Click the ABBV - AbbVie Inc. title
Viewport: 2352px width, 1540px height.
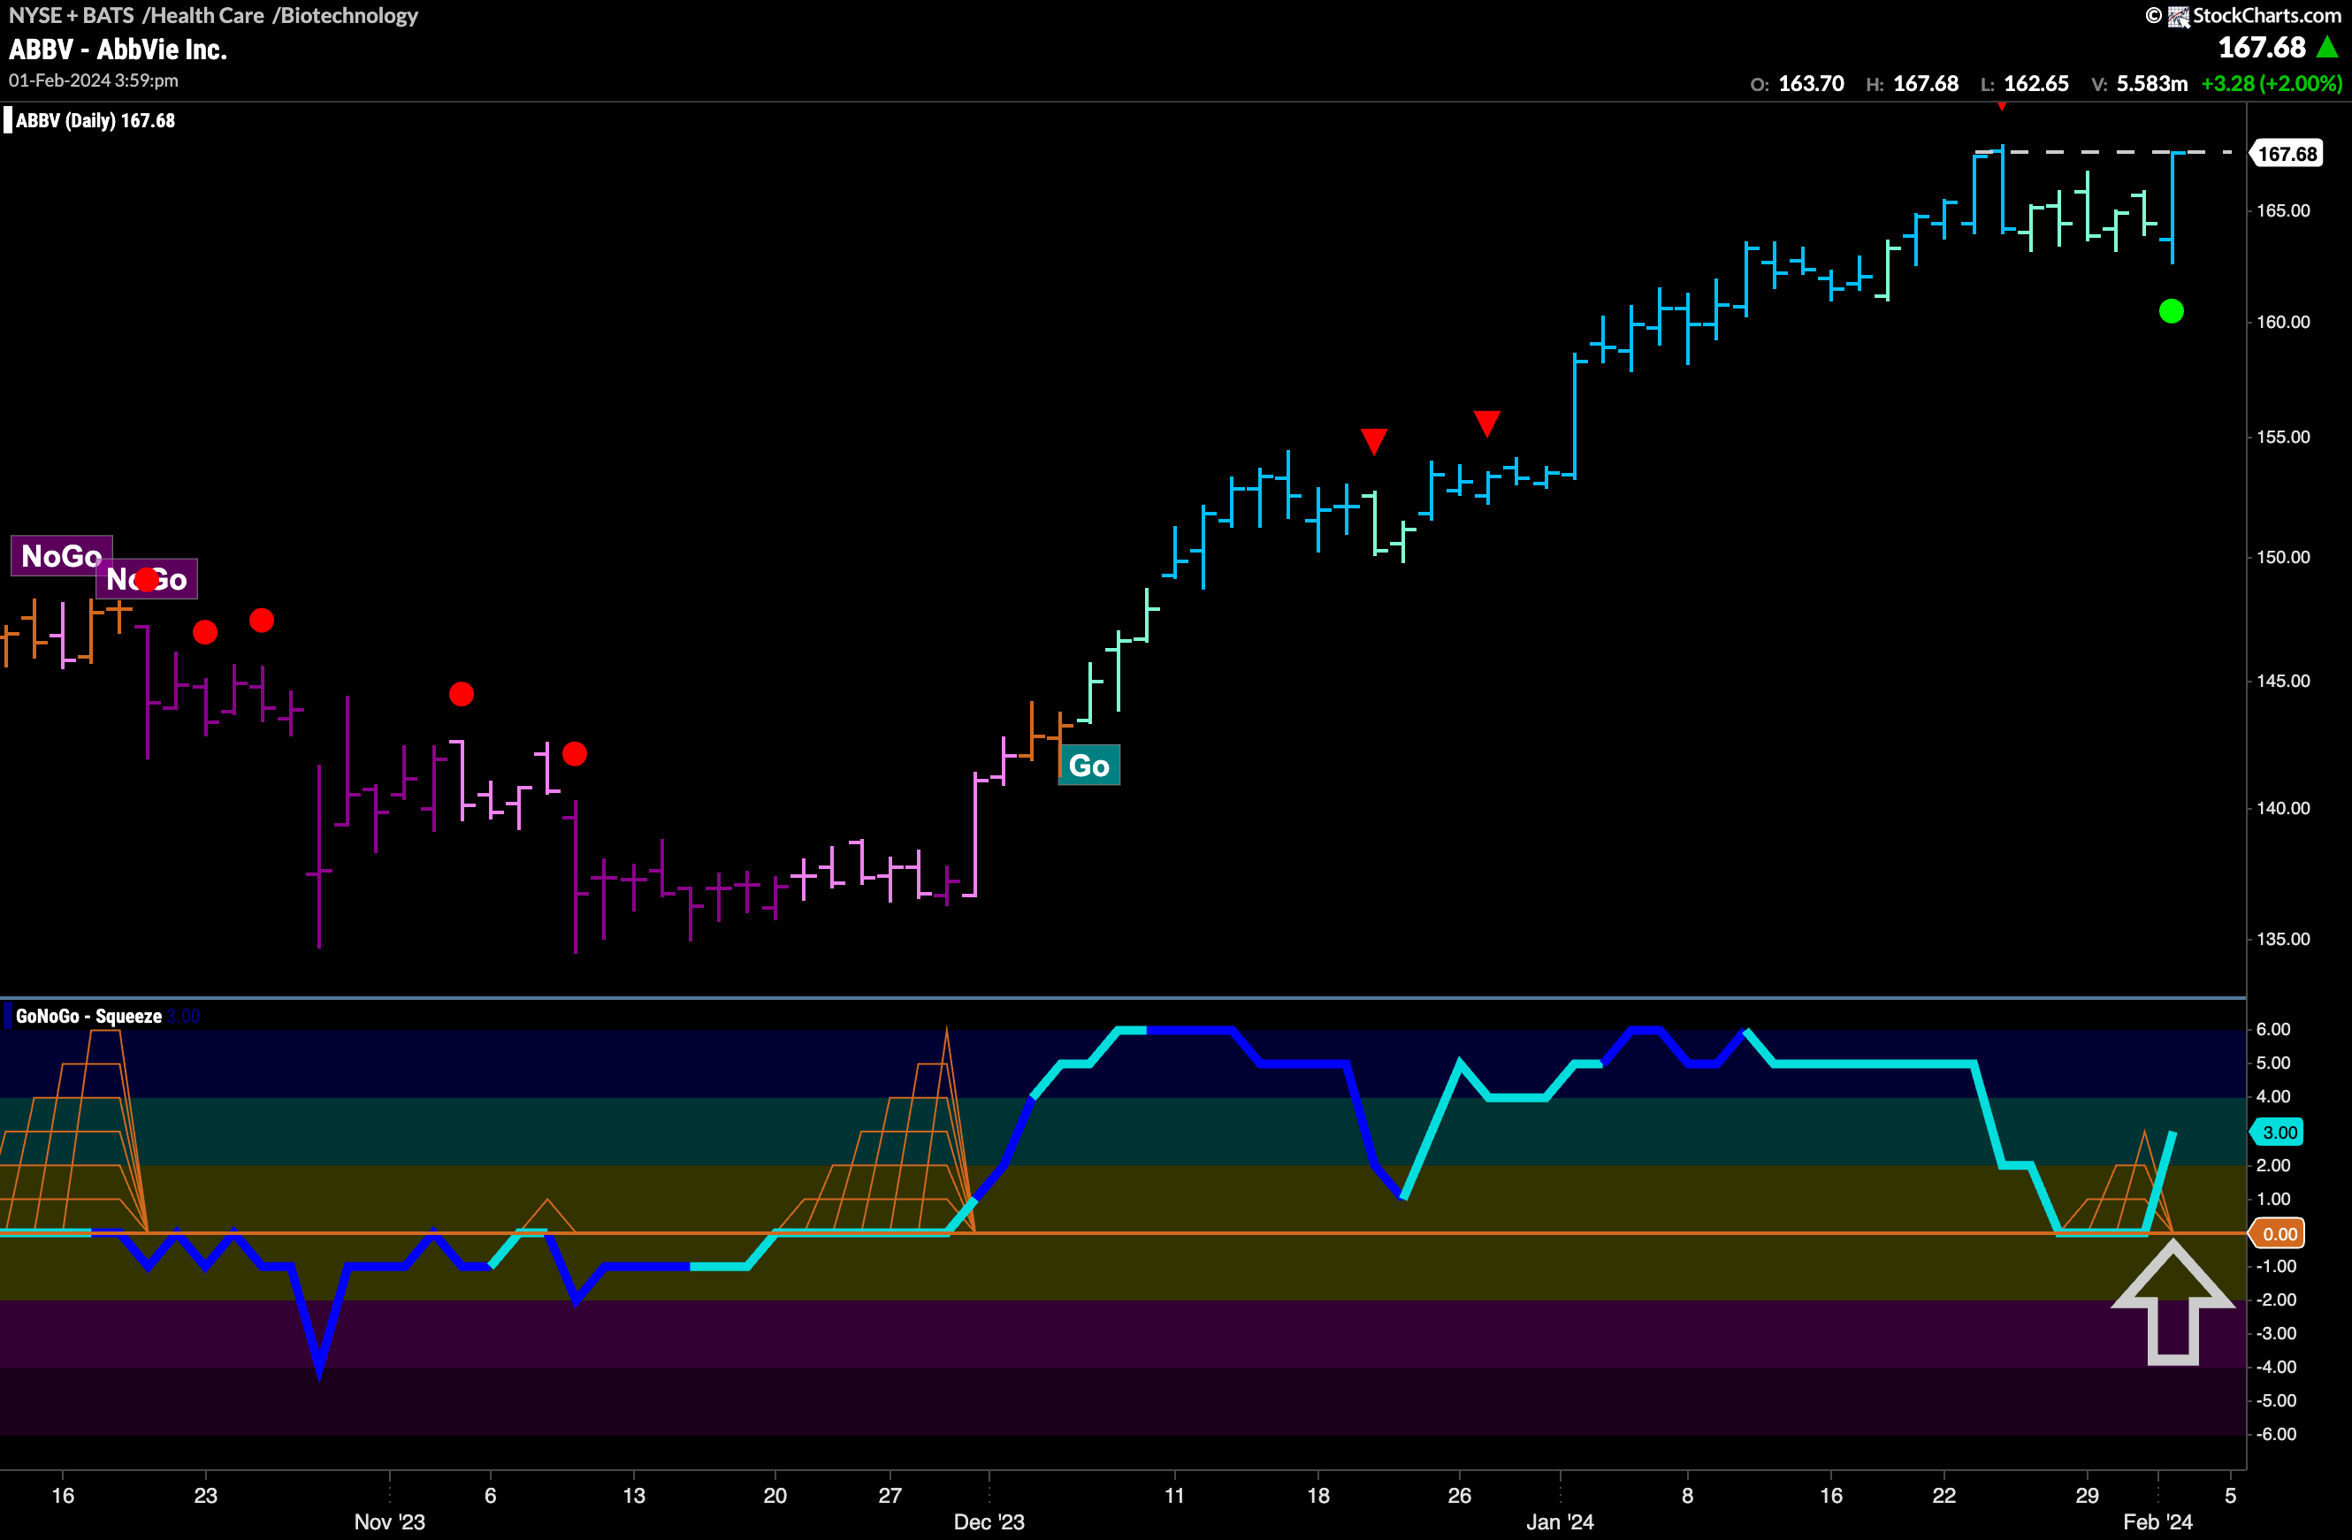[x=118, y=50]
